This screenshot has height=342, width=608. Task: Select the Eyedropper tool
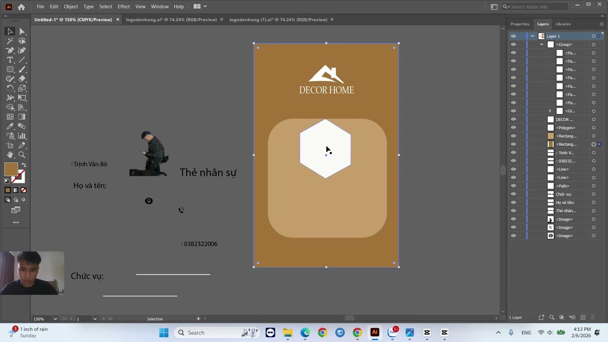click(10, 126)
